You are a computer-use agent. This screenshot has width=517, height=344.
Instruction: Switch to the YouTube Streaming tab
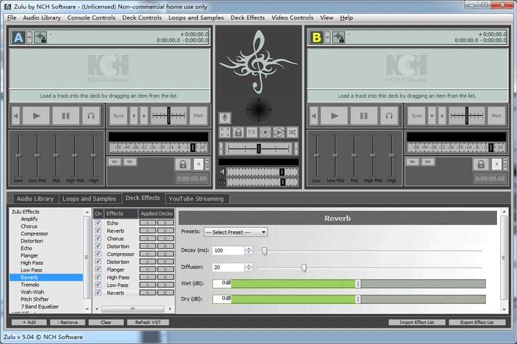point(196,199)
